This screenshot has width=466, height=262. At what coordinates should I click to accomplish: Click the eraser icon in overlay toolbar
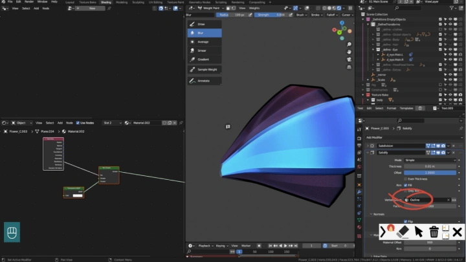click(x=401, y=231)
